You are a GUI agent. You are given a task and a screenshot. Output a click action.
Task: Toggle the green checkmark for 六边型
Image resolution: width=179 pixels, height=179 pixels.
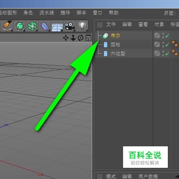[167, 53]
